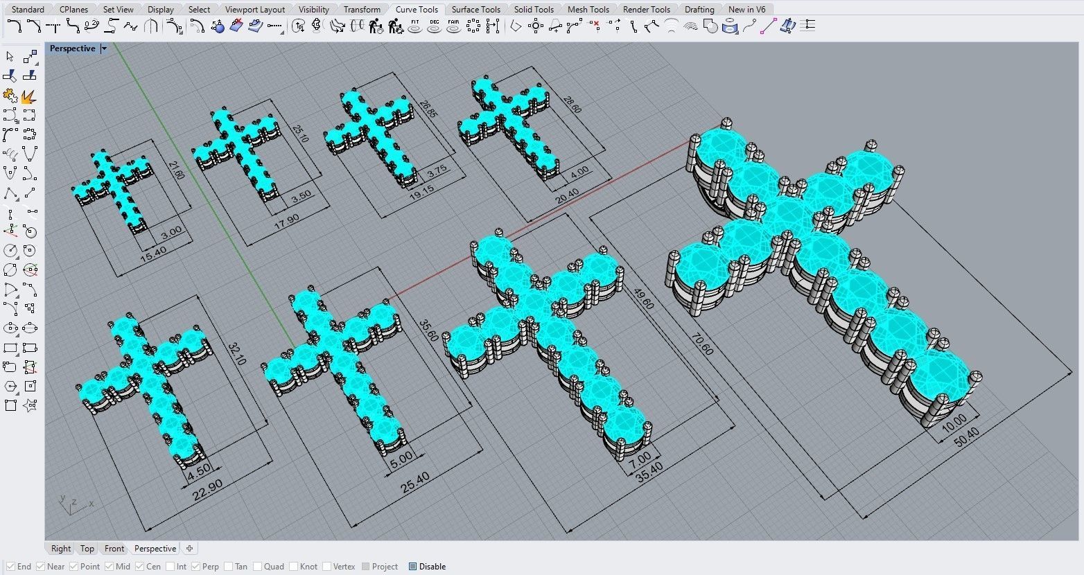Click the DEC curve icon
The image size is (1084, 575).
(x=434, y=26)
